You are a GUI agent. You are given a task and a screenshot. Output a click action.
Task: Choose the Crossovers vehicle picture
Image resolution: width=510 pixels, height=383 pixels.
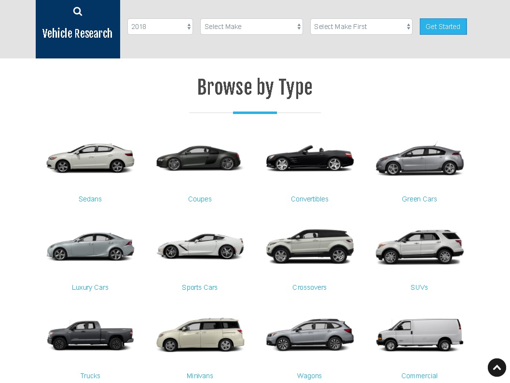tap(310, 246)
